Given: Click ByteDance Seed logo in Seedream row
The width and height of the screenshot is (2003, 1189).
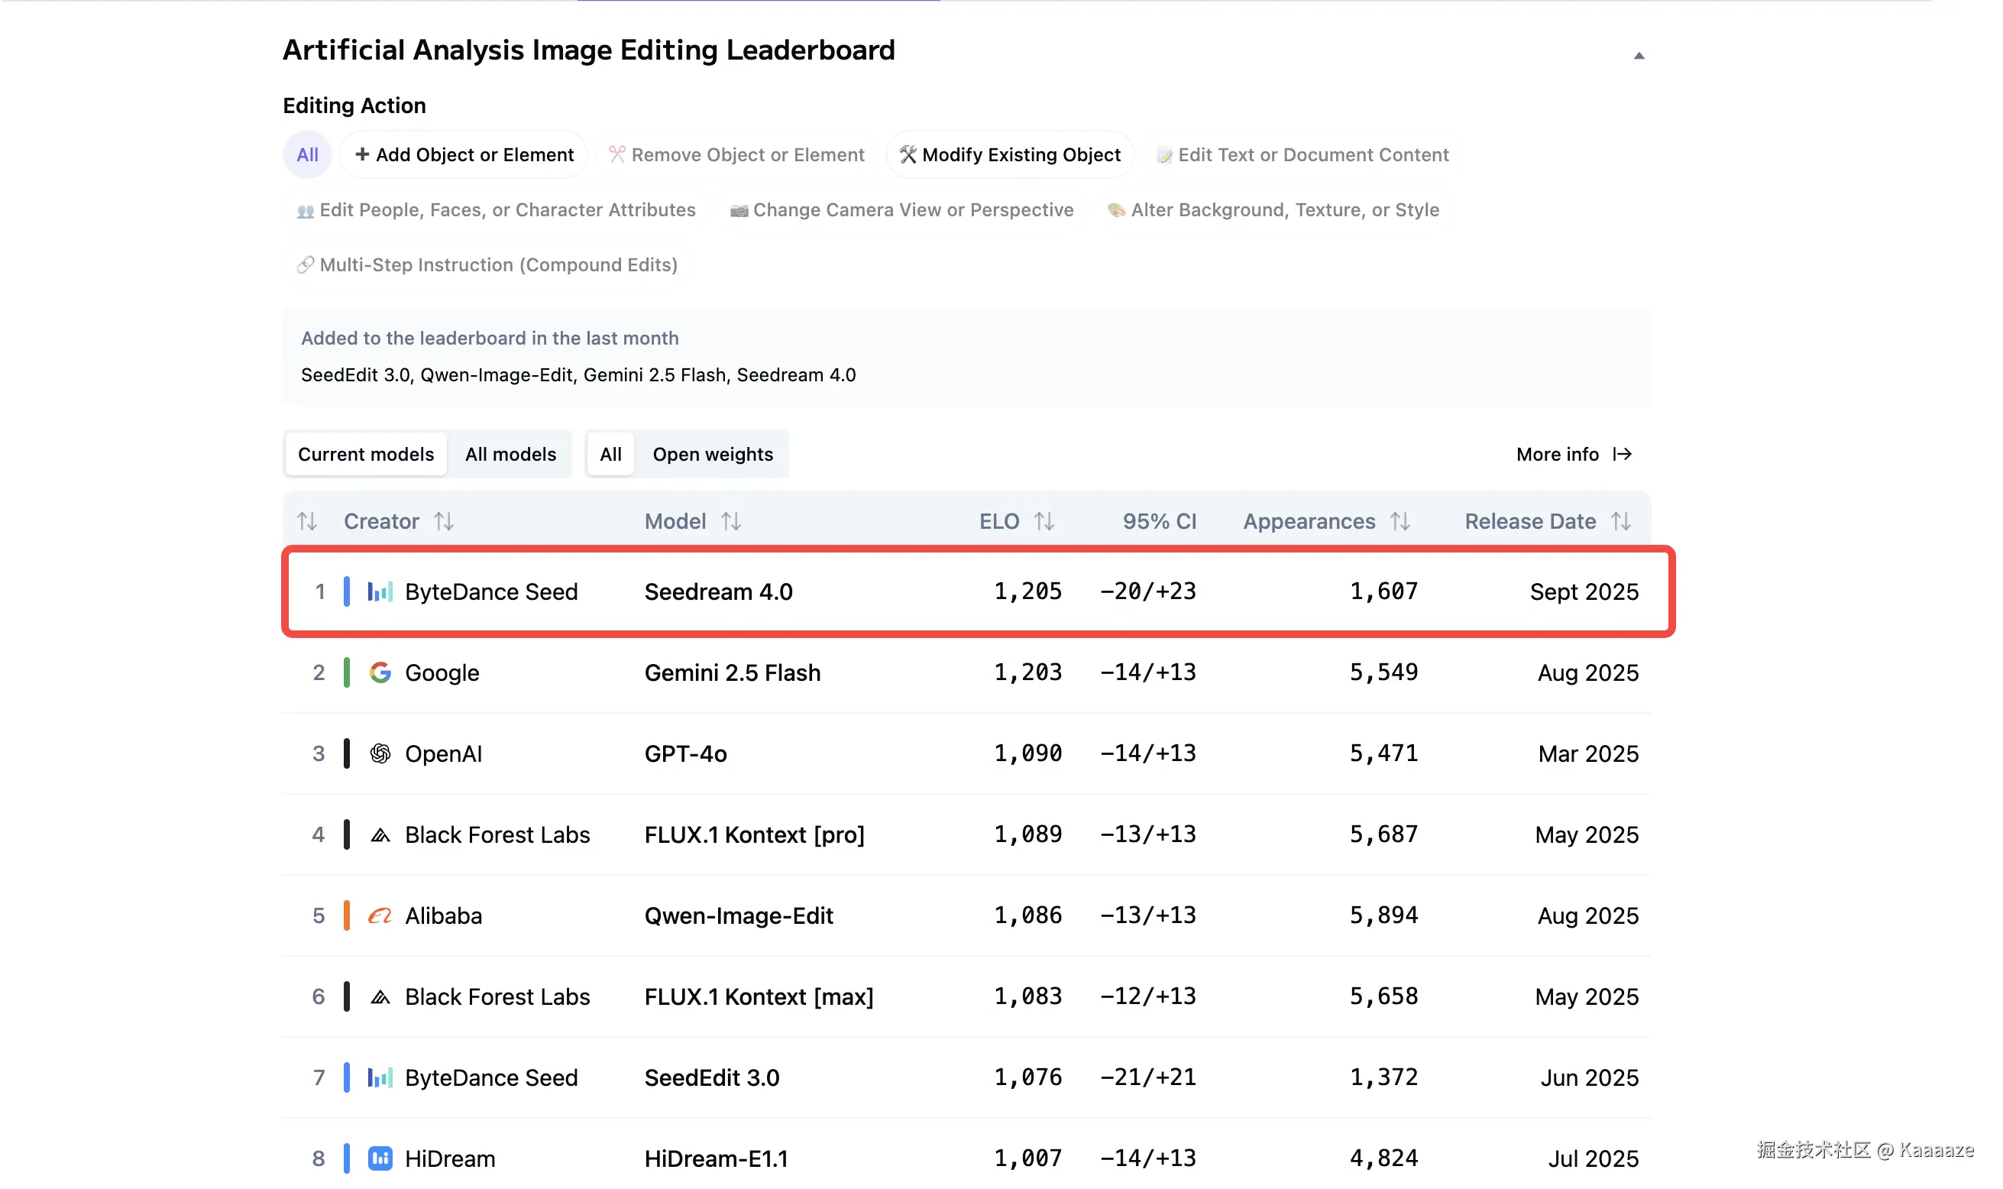Looking at the screenshot, I should pyautogui.click(x=380, y=591).
